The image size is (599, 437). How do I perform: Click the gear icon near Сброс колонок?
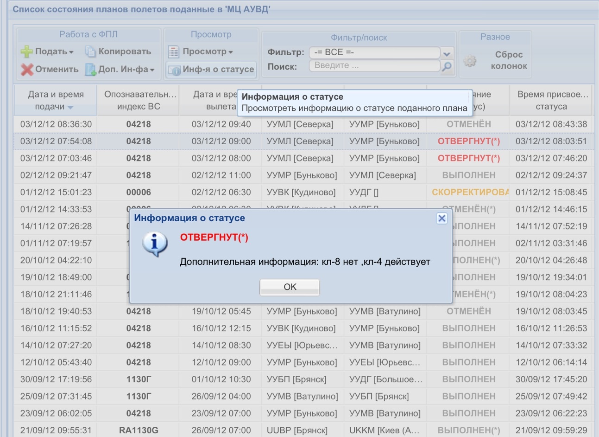tap(470, 61)
